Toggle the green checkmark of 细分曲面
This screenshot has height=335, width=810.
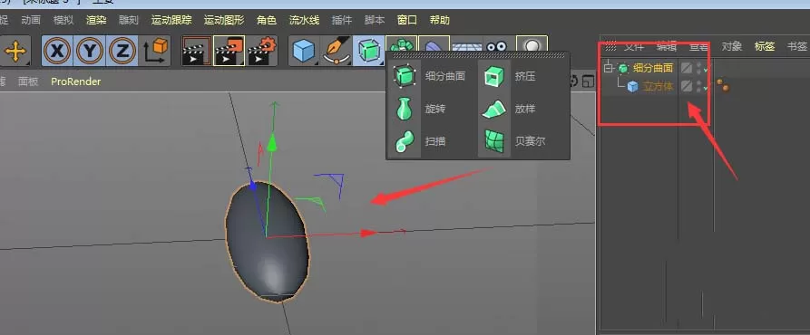point(706,69)
